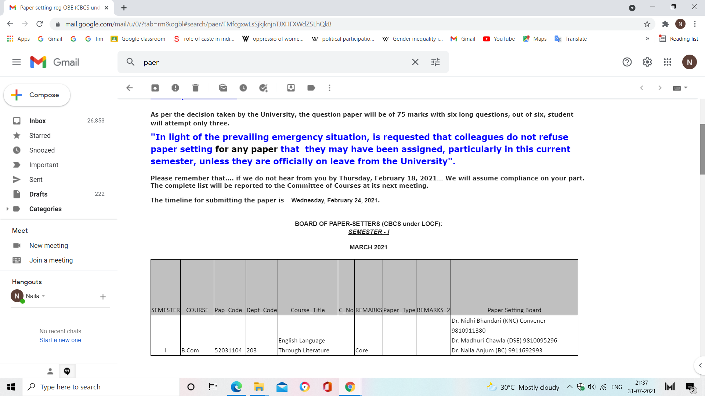Open the Windows Start menu

point(11,387)
